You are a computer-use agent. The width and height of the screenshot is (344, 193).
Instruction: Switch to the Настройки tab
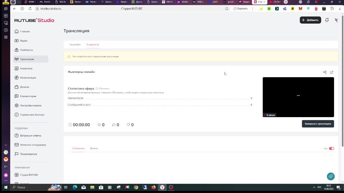point(75,44)
